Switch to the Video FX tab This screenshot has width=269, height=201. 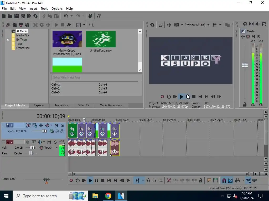(84, 105)
